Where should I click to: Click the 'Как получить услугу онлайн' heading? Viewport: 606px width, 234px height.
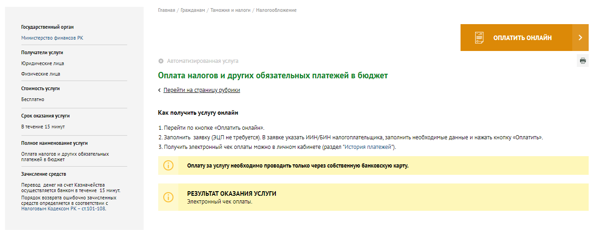pyautogui.click(x=198, y=112)
